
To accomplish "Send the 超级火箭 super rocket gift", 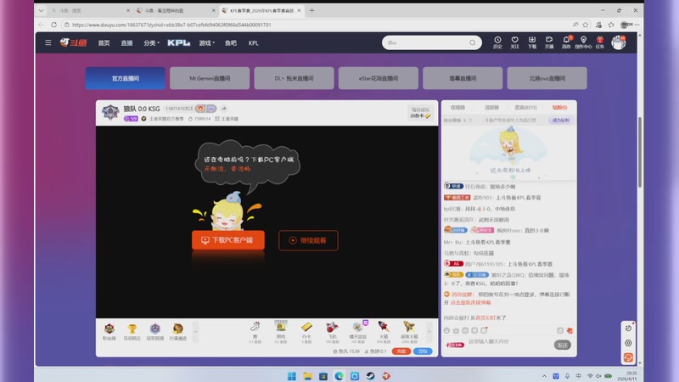I will pos(409,332).
